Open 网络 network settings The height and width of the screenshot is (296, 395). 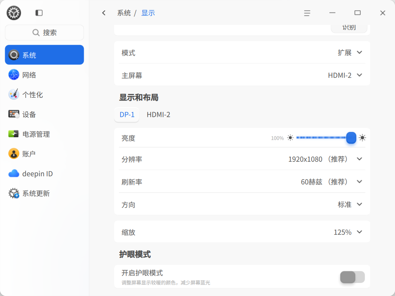coord(44,75)
